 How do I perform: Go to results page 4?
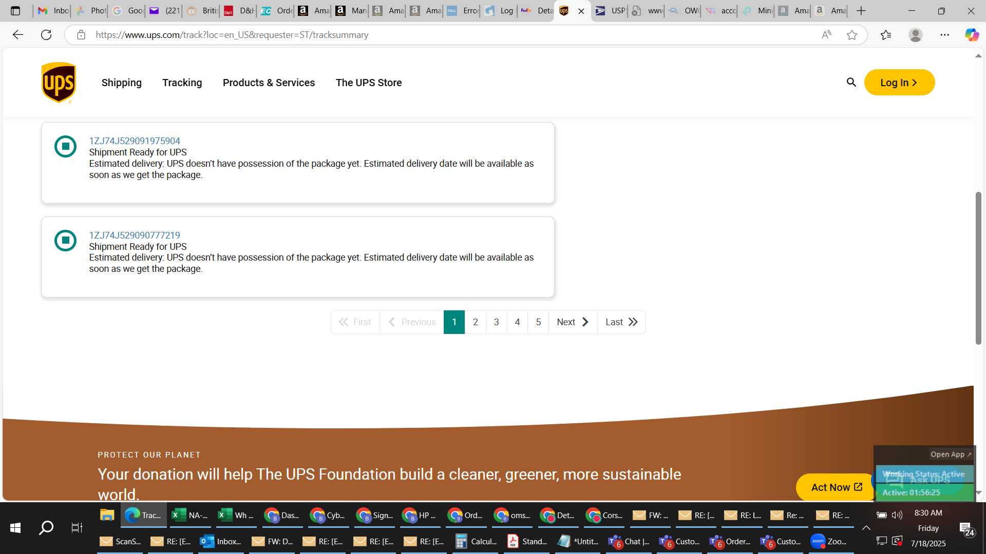pos(518,322)
